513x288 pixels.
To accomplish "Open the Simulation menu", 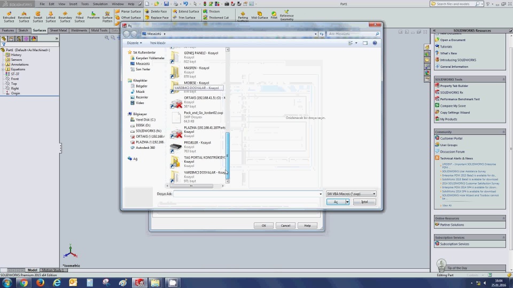I will (100, 4).
